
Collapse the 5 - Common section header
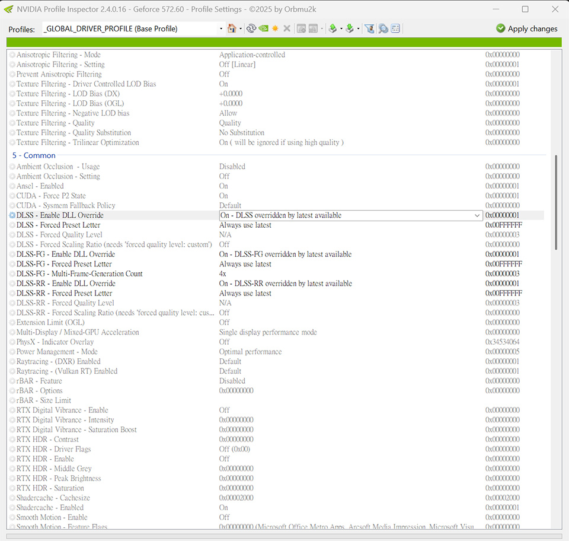click(x=33, y=155)
